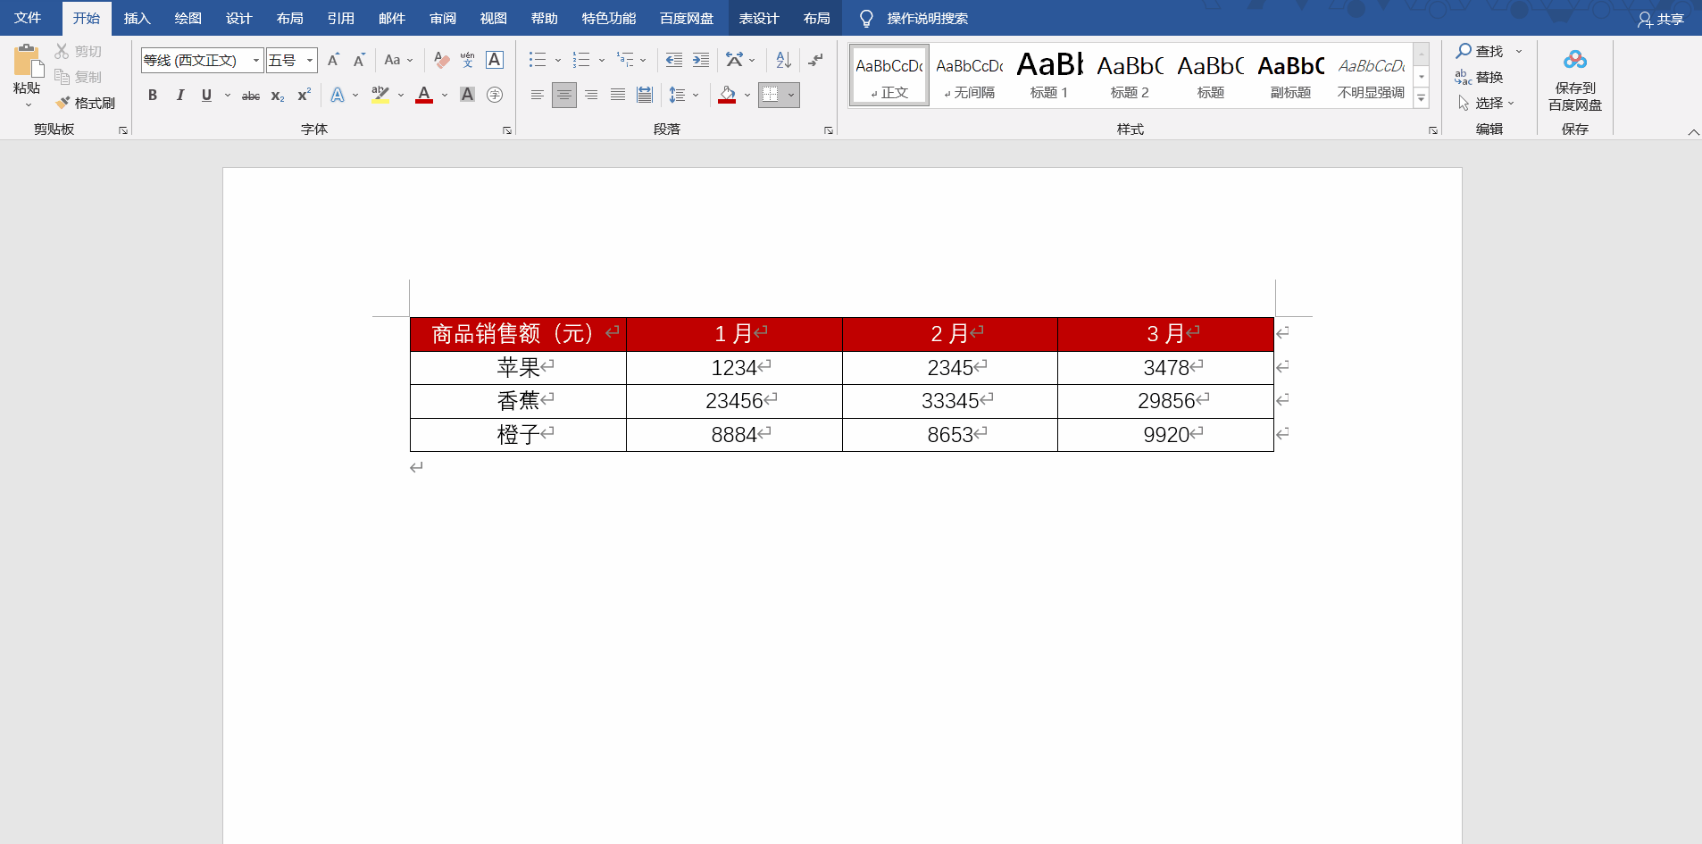The height and width of the screenshot is (844, 1702).
Task: Click the header cell 商品销售额（元）
Action: coord(518,334)
